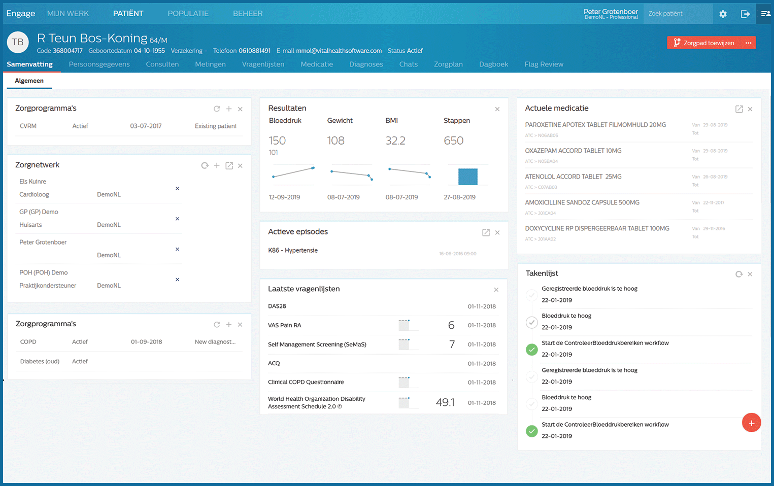Remove Els Kuinre from Zorgnetwerk
This screenshot has width=774, height=486.
(177, 188)
